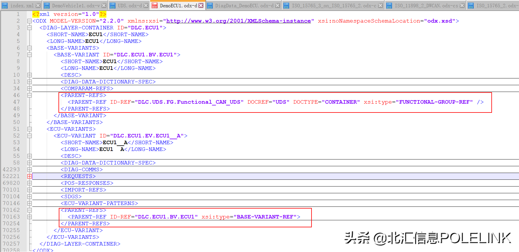
Task: Click the ECU1__A short name text
Action: pyautogui.click(x=115, y=142)
